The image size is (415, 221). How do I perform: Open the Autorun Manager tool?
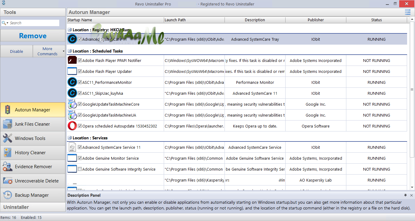[33, 110]
